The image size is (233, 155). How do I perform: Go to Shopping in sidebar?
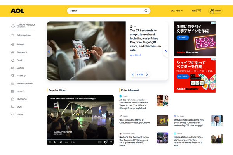(21, 99)
